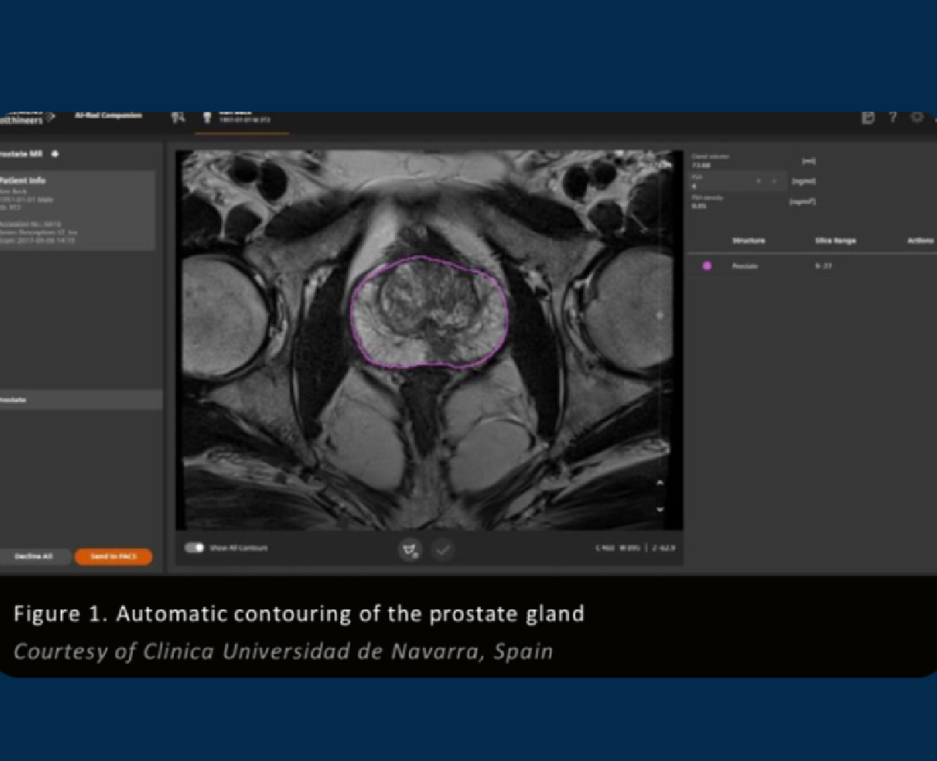Viewport: 937px width, 761px height.
Task: Click the worklist icon in top bar
Action: click(x=178, y=117)
